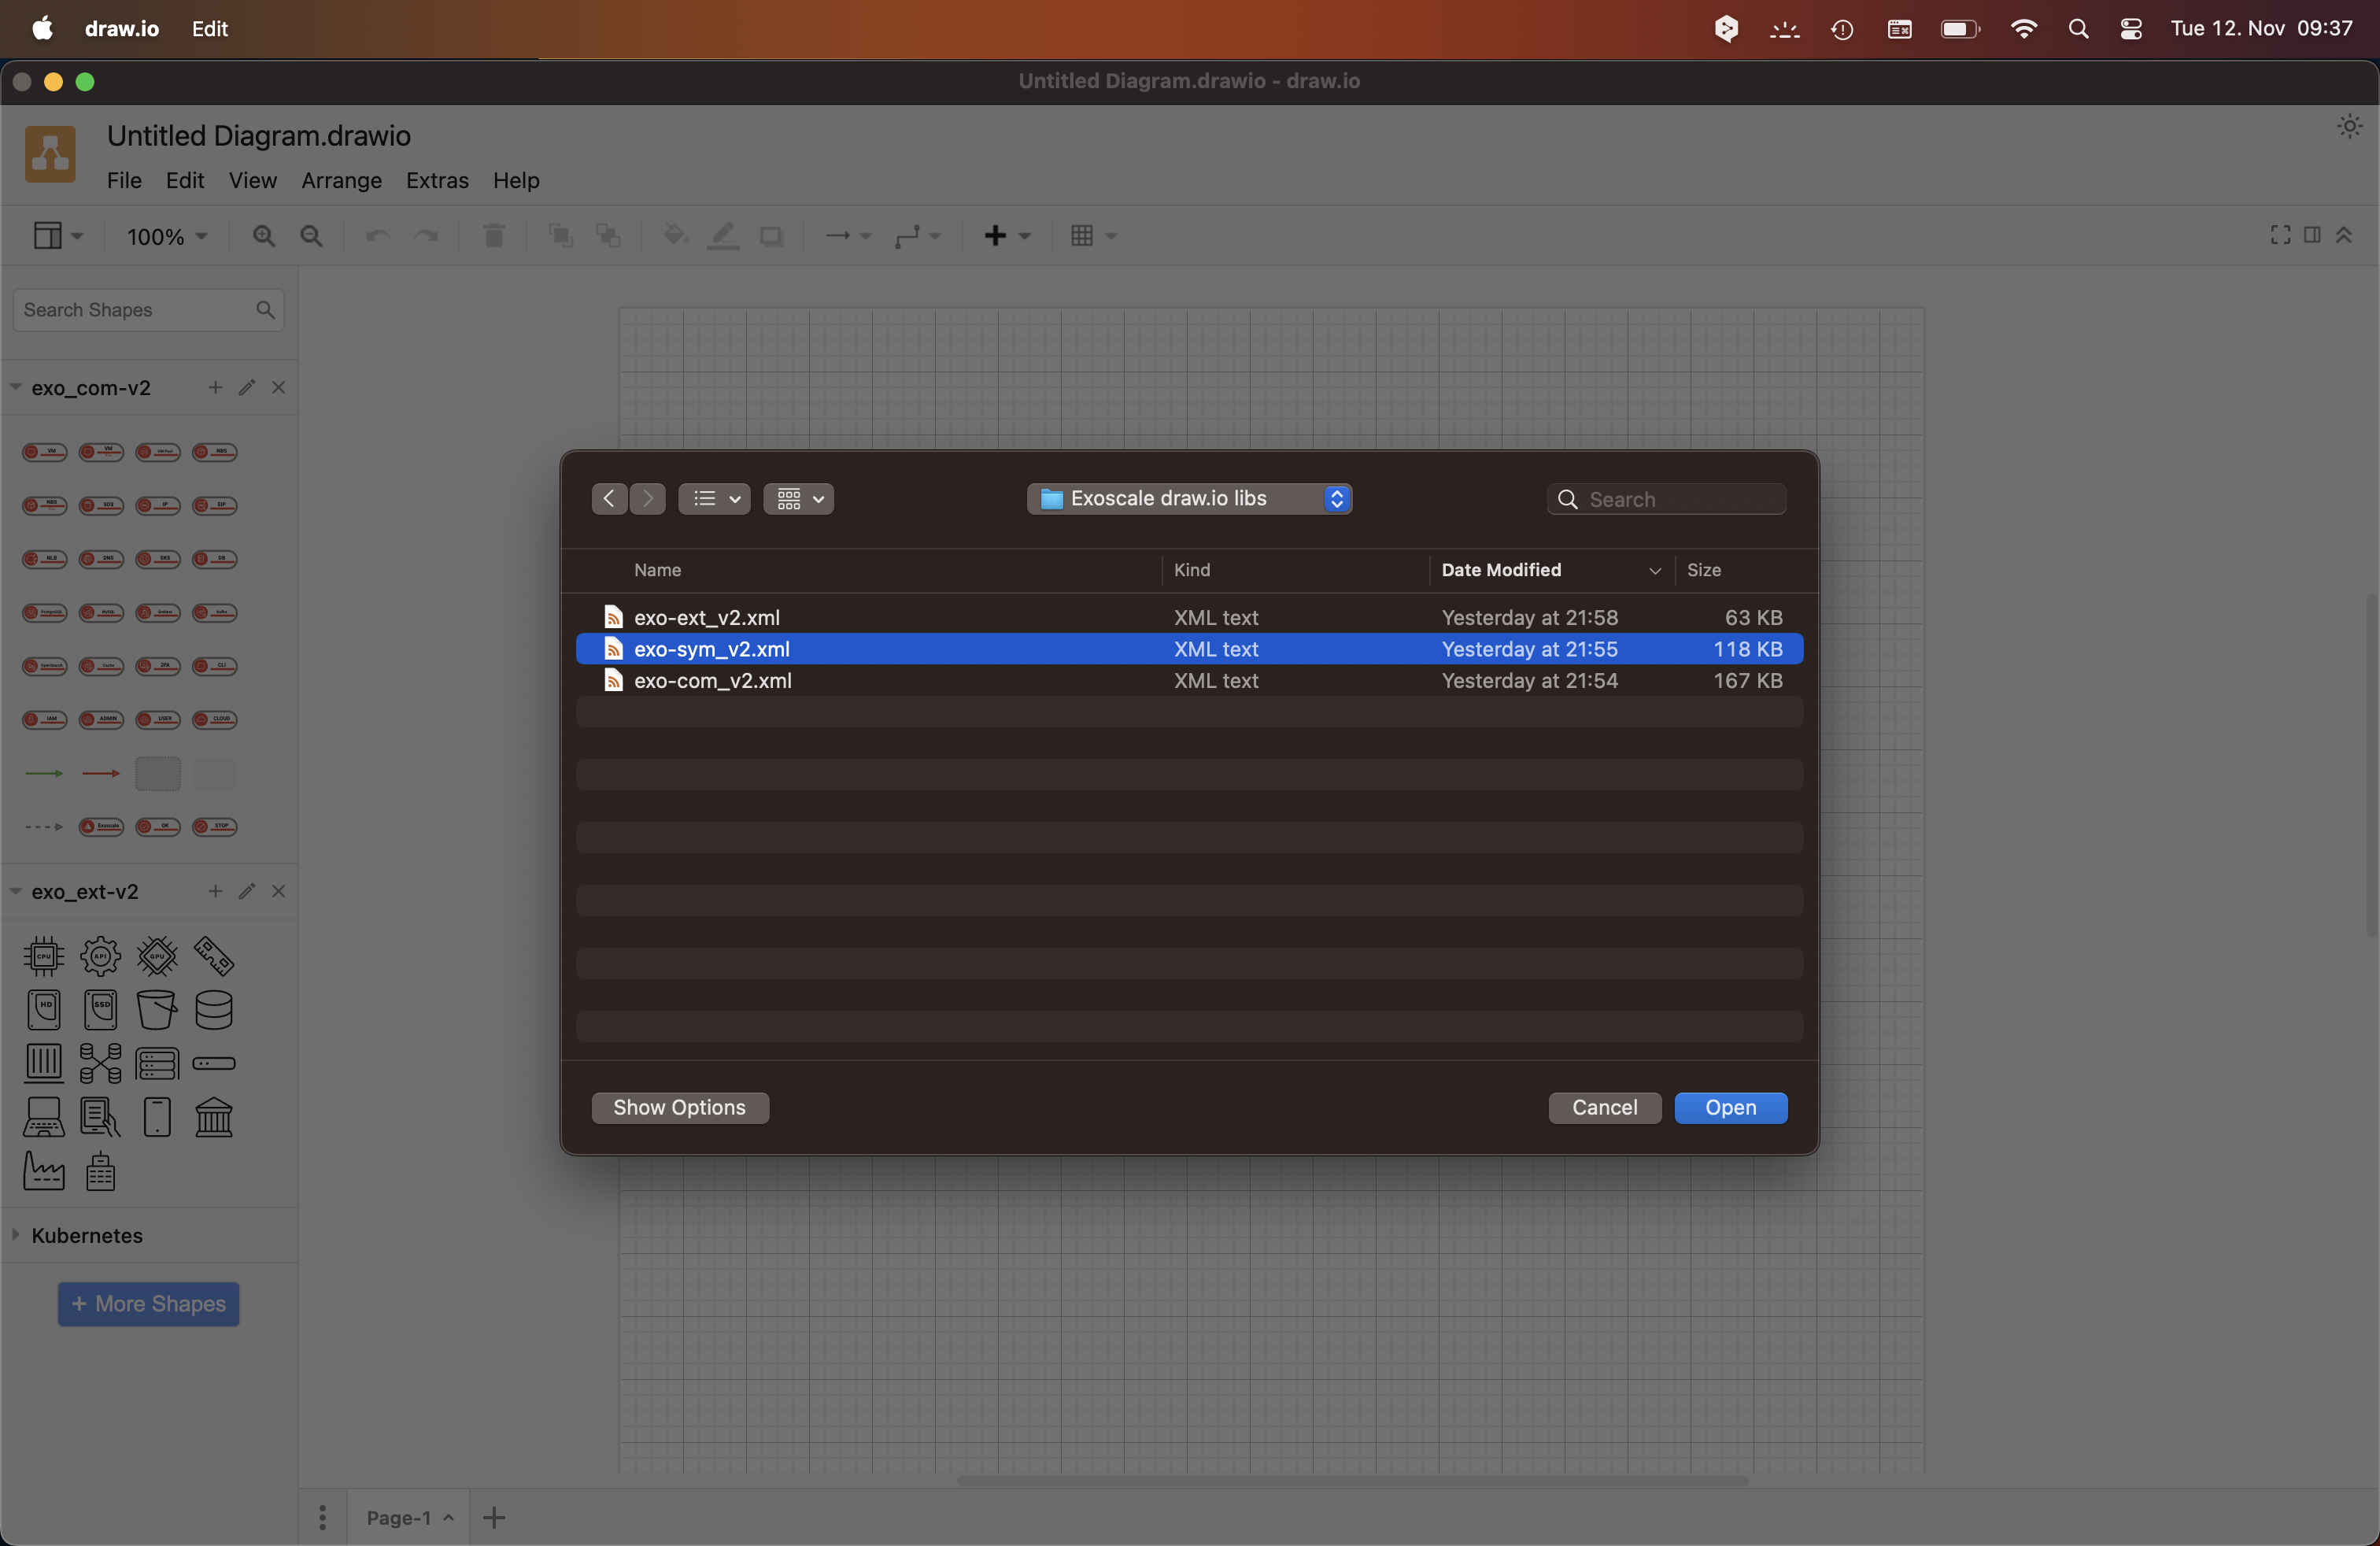Screen dimensions: 2380x1546
Task: Add shape to exo_ext-v2 library
Action: pos(215,891)
